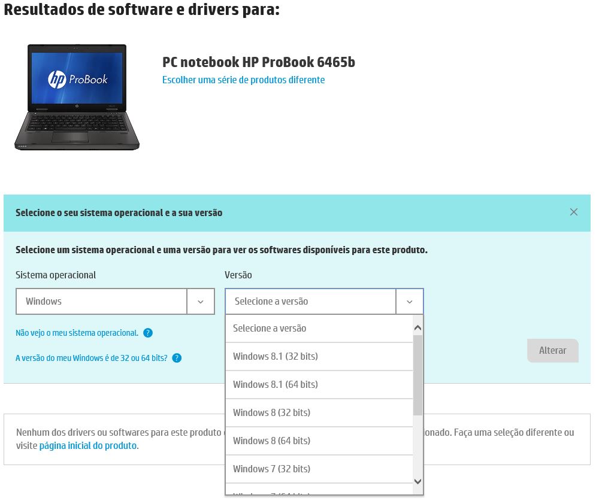The width and height of the screenshot is (596, 501).
Task: Click the 'Resultados de software e drivers para:' heading
Action: (142, 10)
